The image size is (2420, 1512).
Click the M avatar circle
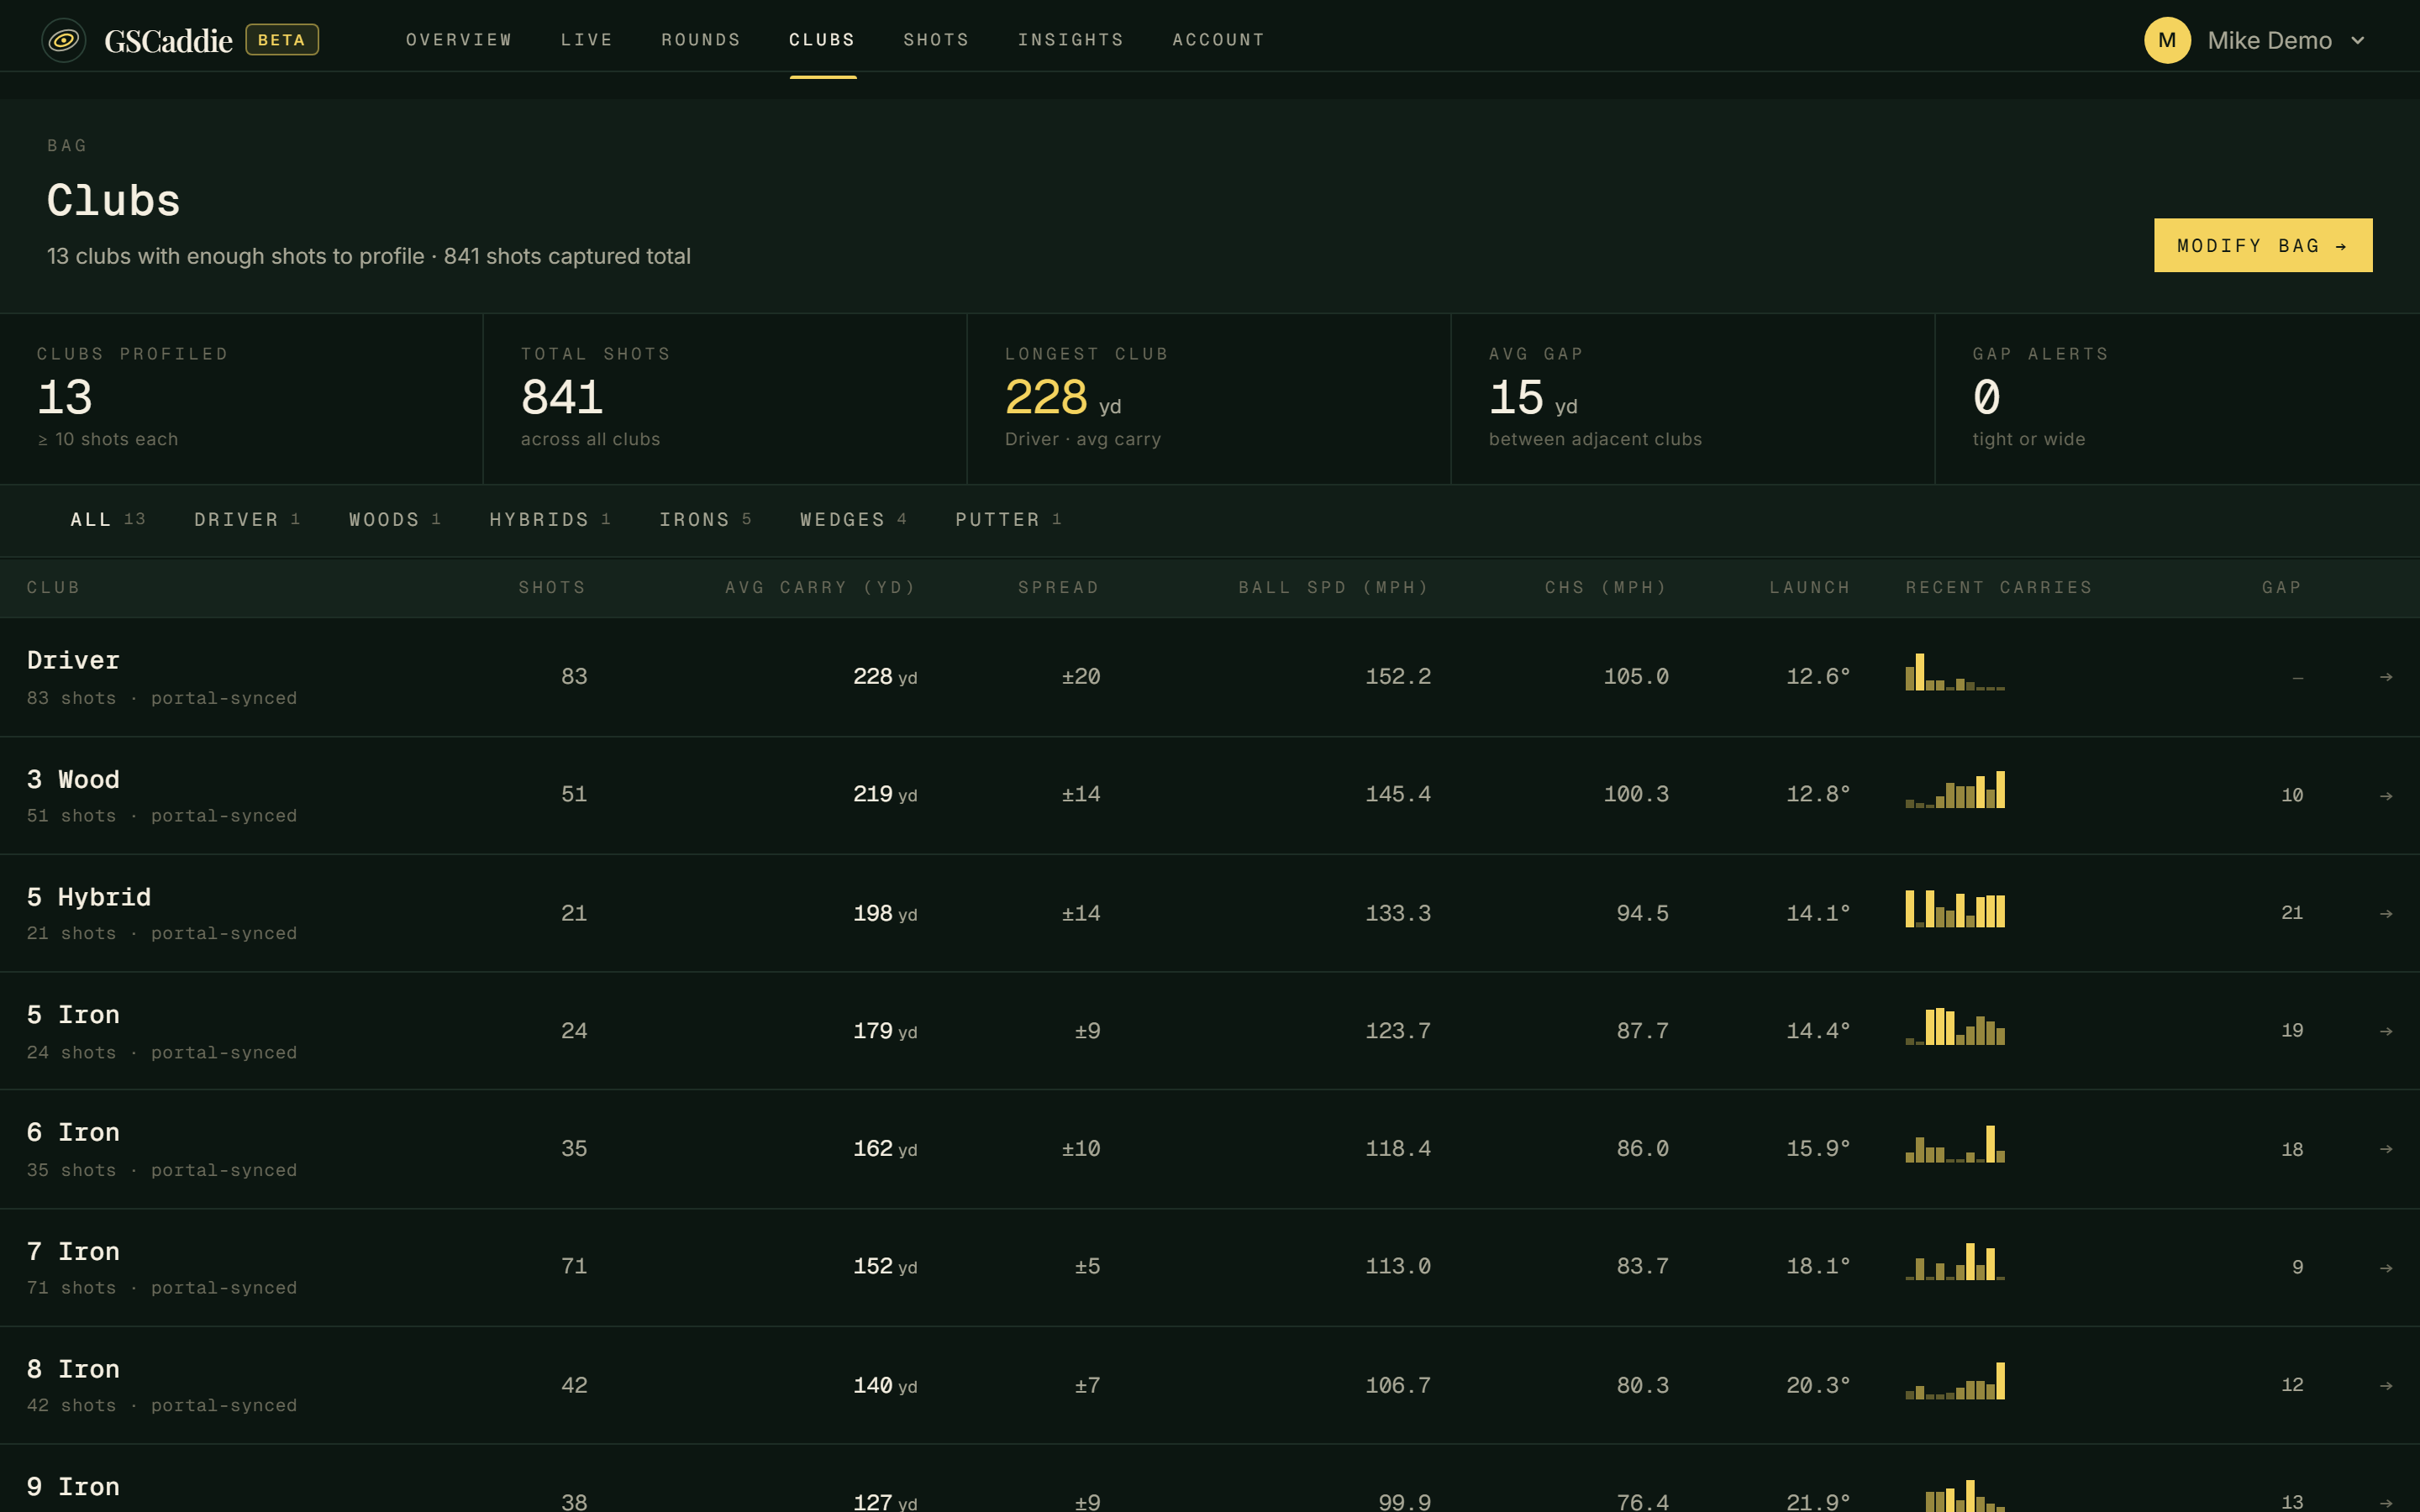coord(2167,40)
